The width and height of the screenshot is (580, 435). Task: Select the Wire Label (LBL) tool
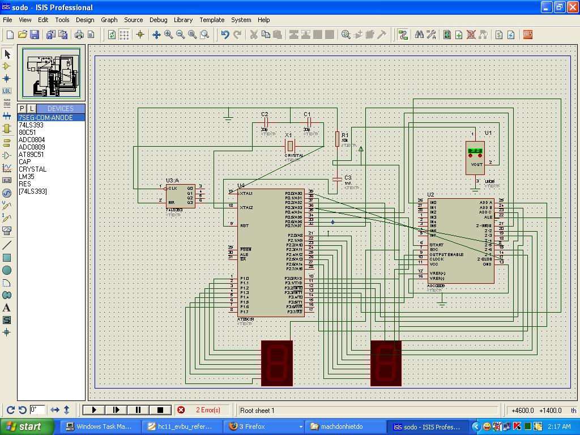[7, 91]
